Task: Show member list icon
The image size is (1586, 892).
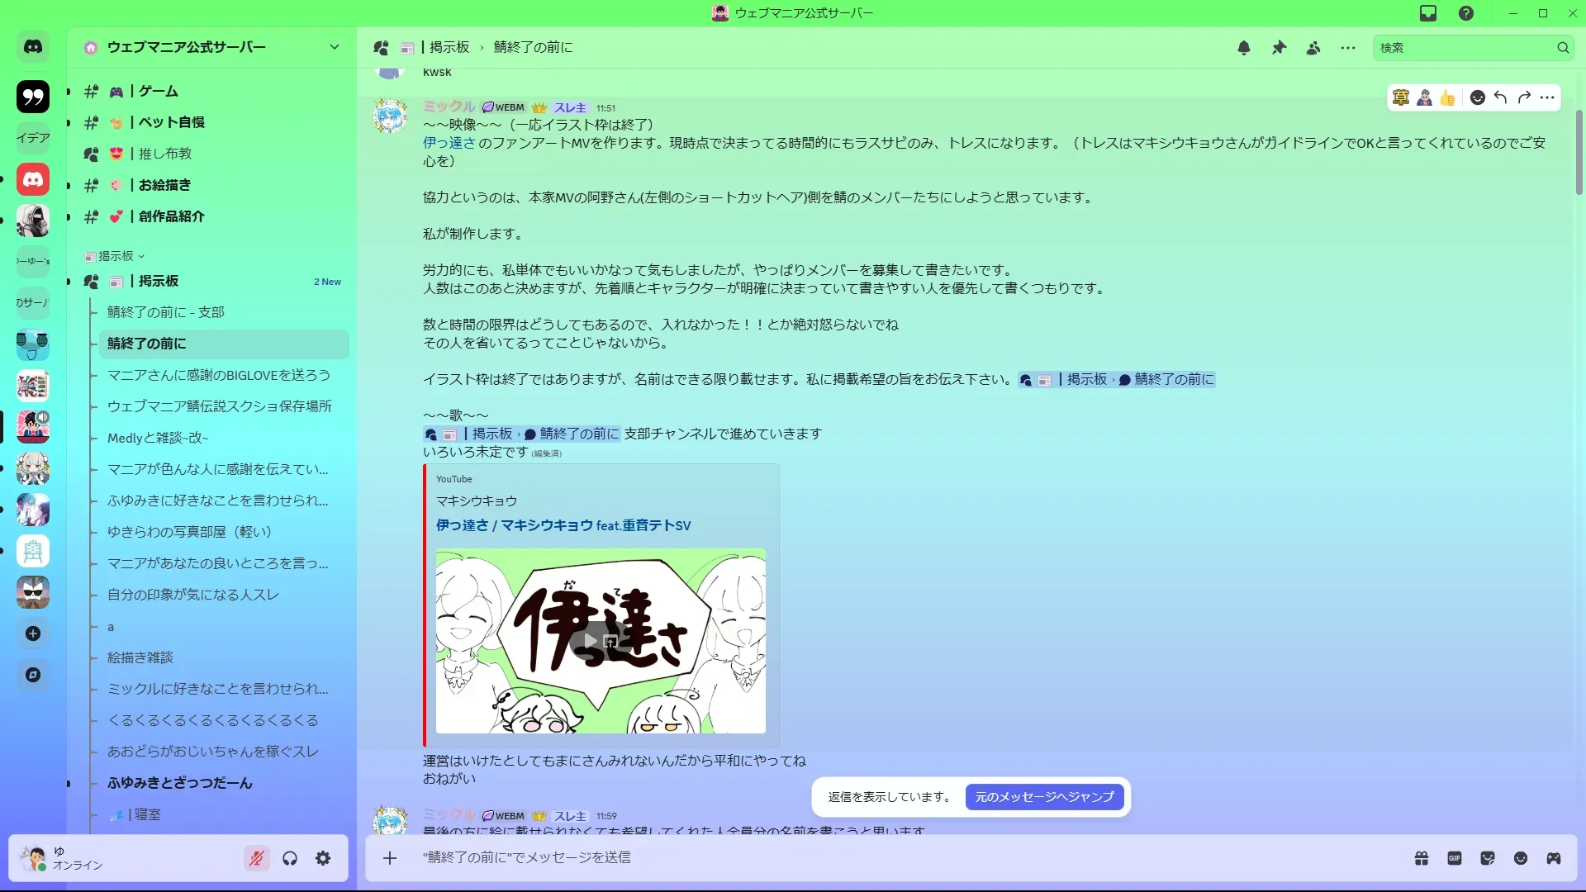Action: click(1313, 48)
